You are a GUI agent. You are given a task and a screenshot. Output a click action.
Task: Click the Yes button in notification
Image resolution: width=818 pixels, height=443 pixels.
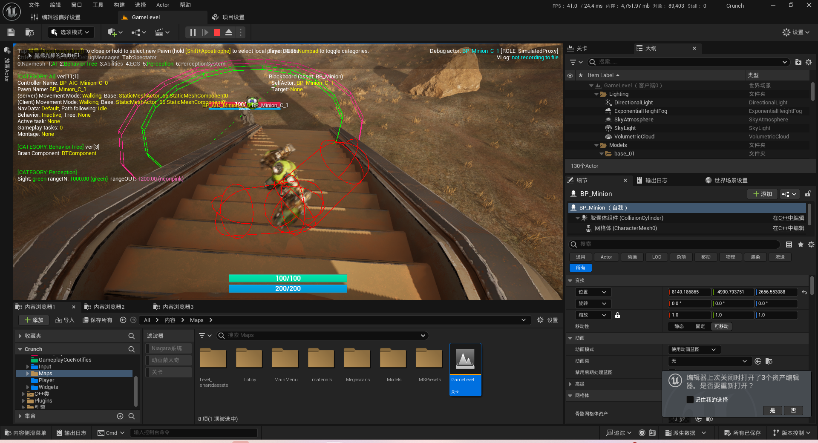(x=772, y=411)
